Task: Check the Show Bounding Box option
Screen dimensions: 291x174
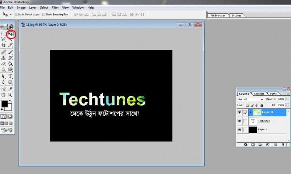Action: pyautogui.click(x=43, y=14)
